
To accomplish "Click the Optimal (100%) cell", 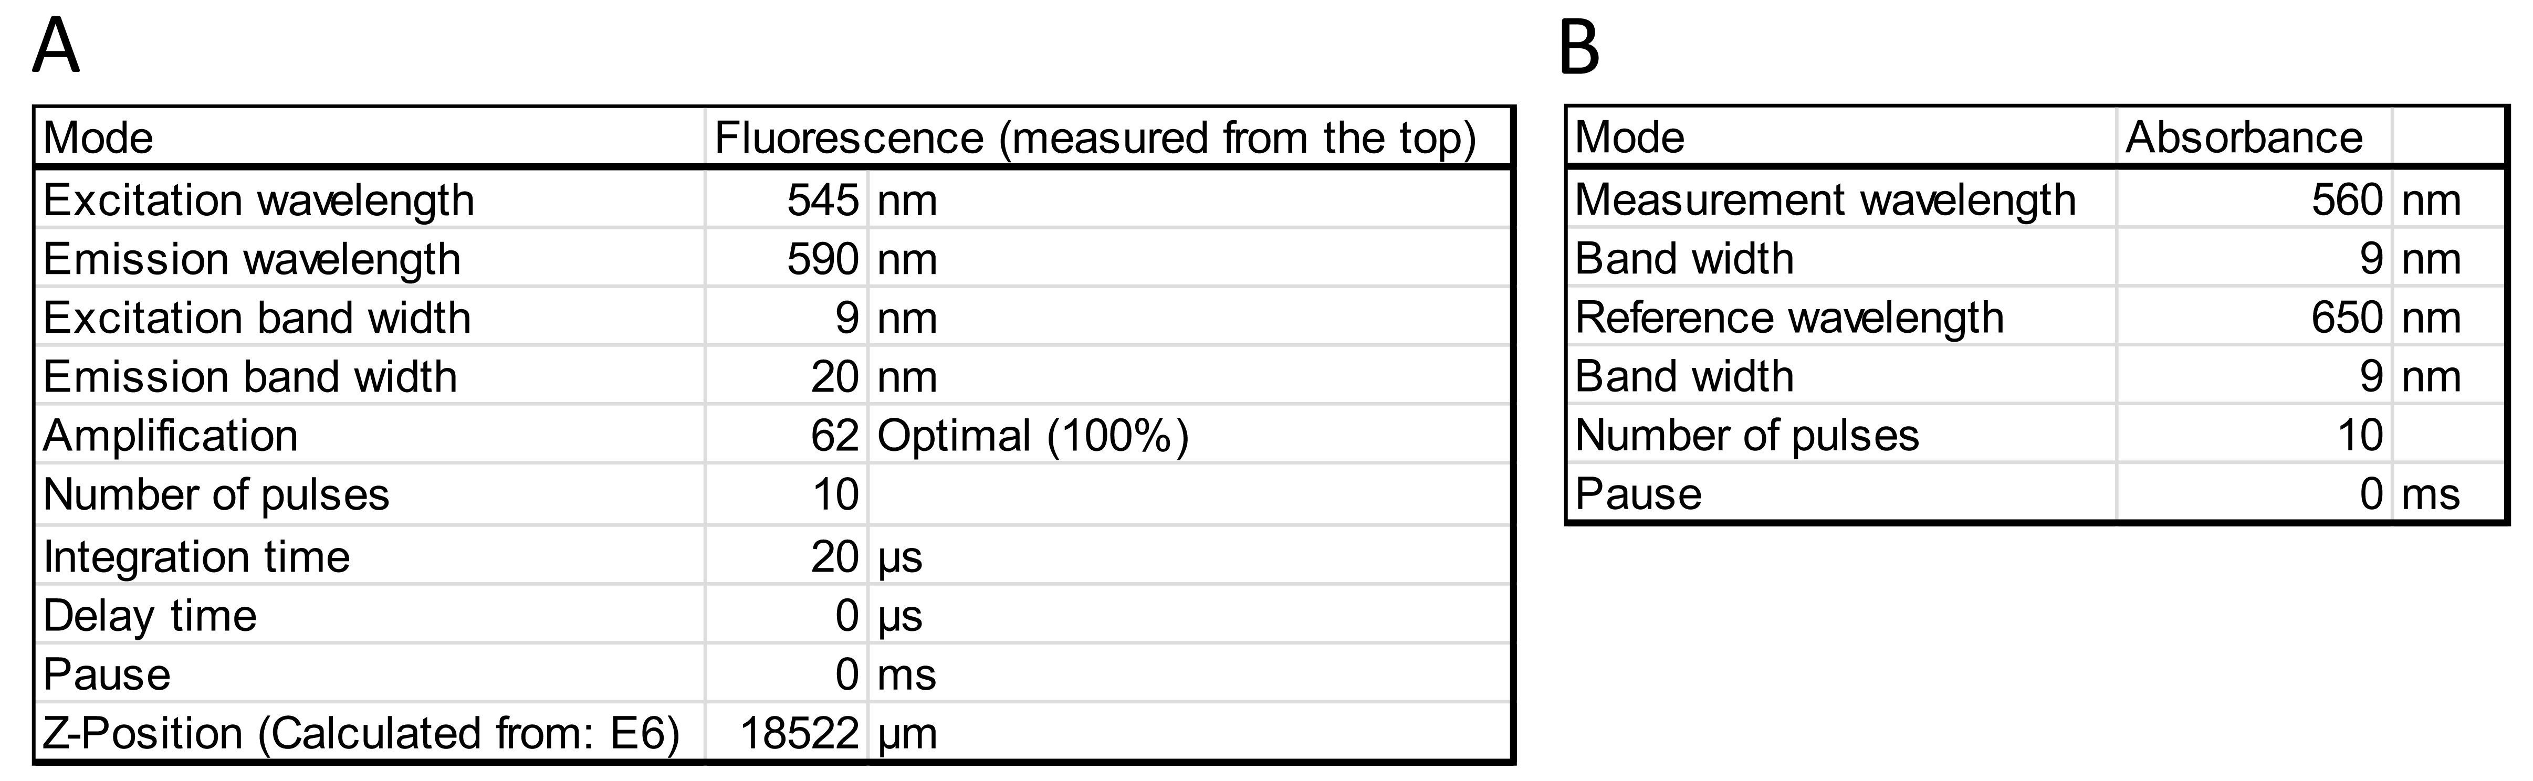I will [1190, 435].
